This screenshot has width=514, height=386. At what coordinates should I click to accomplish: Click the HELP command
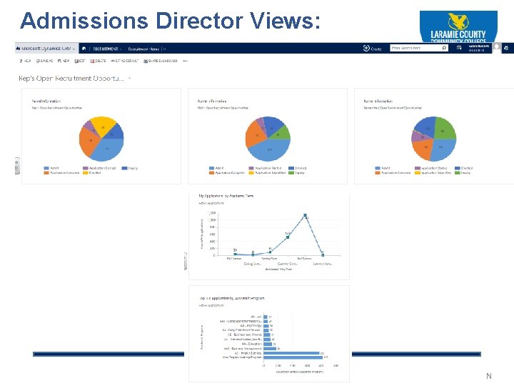(x=25, y=61)
